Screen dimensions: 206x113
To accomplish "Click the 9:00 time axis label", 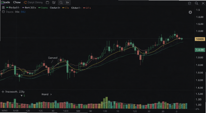I will [x=16, y=111].
